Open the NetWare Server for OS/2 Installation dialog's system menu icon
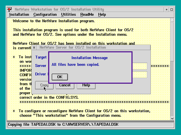181x135 pixels. point(34,48)
